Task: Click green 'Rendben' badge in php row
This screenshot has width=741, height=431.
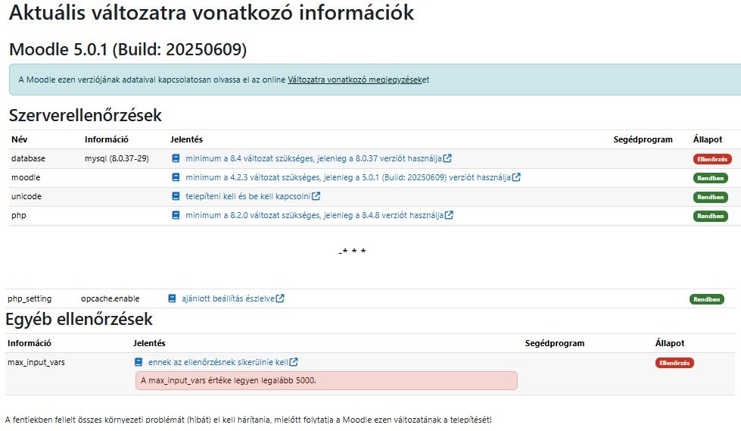Action: (x=710, y=216)
